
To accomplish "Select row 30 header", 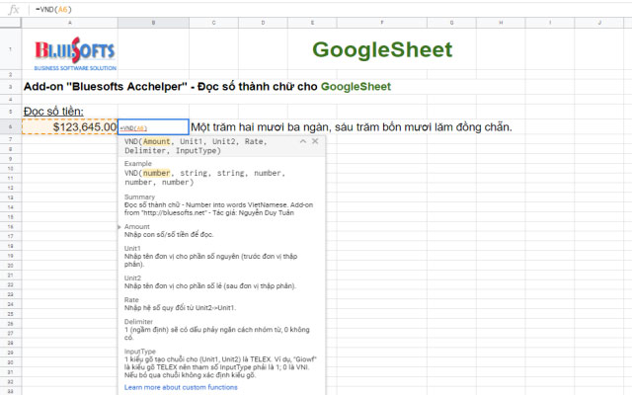I will 11,362.
